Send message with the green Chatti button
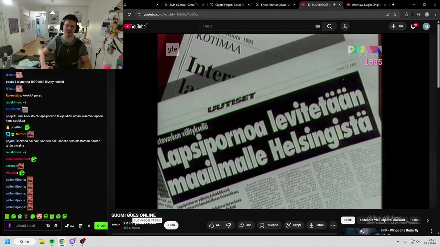The image size is (440, 247). click(x=101, y=226)
